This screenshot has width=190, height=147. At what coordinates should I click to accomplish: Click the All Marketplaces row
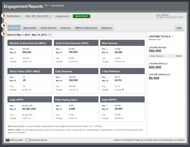click(x=166, y=56)
